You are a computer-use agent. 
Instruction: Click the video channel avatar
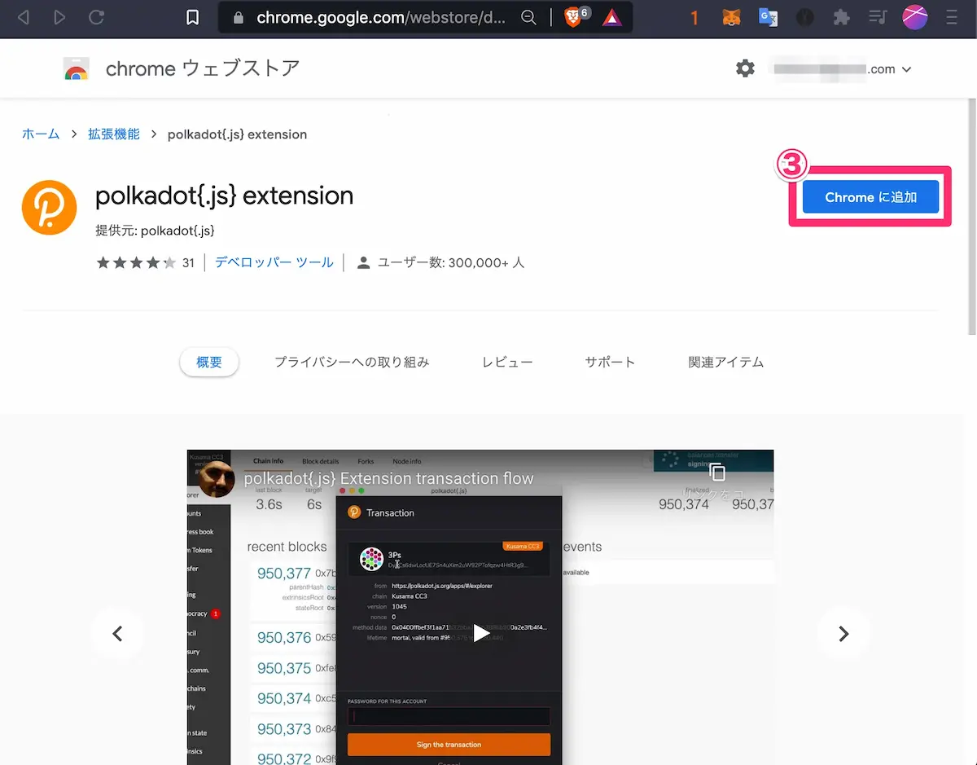(x=217, y=478)
